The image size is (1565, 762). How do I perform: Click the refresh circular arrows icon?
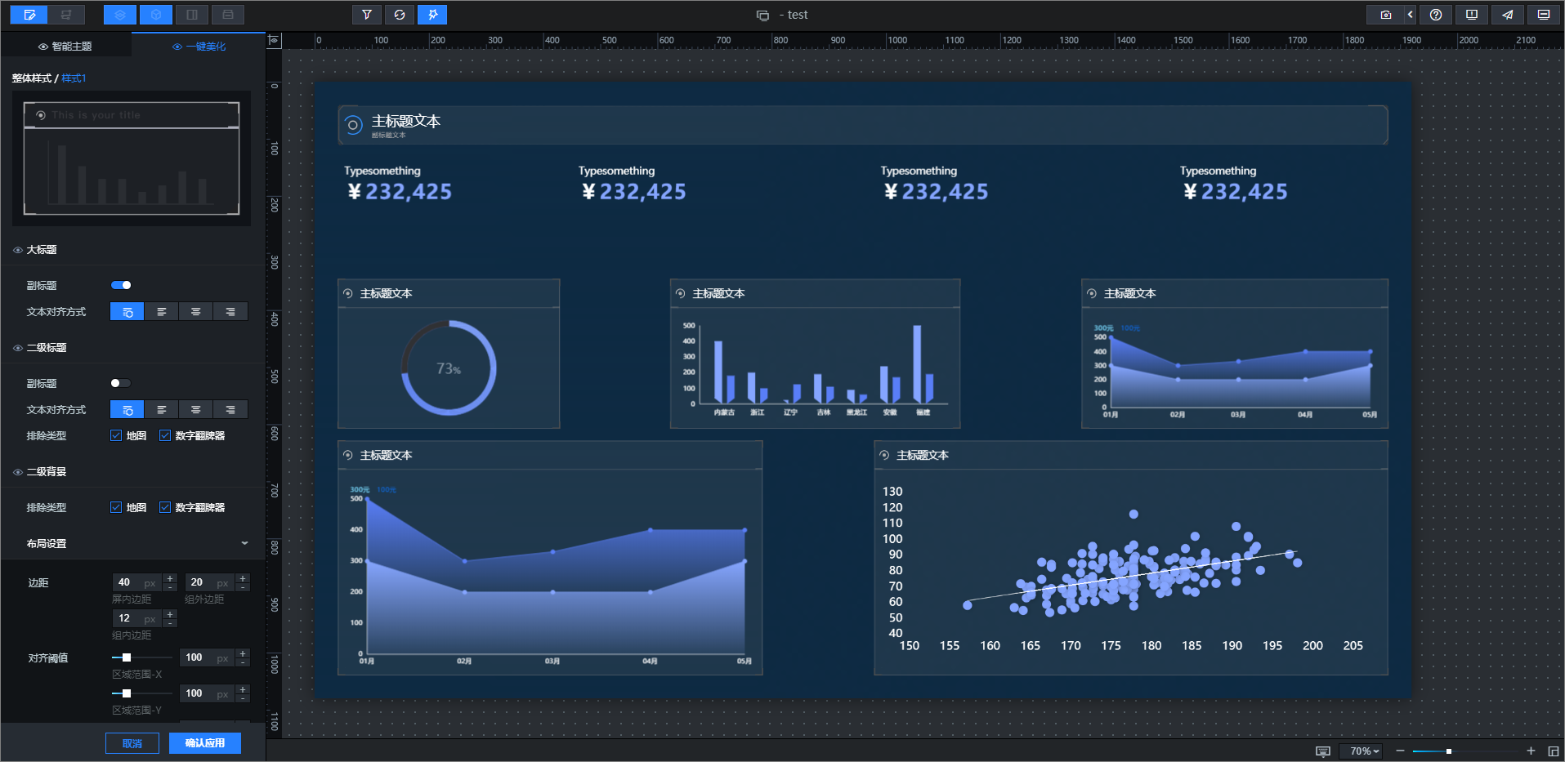click(400, 15)
